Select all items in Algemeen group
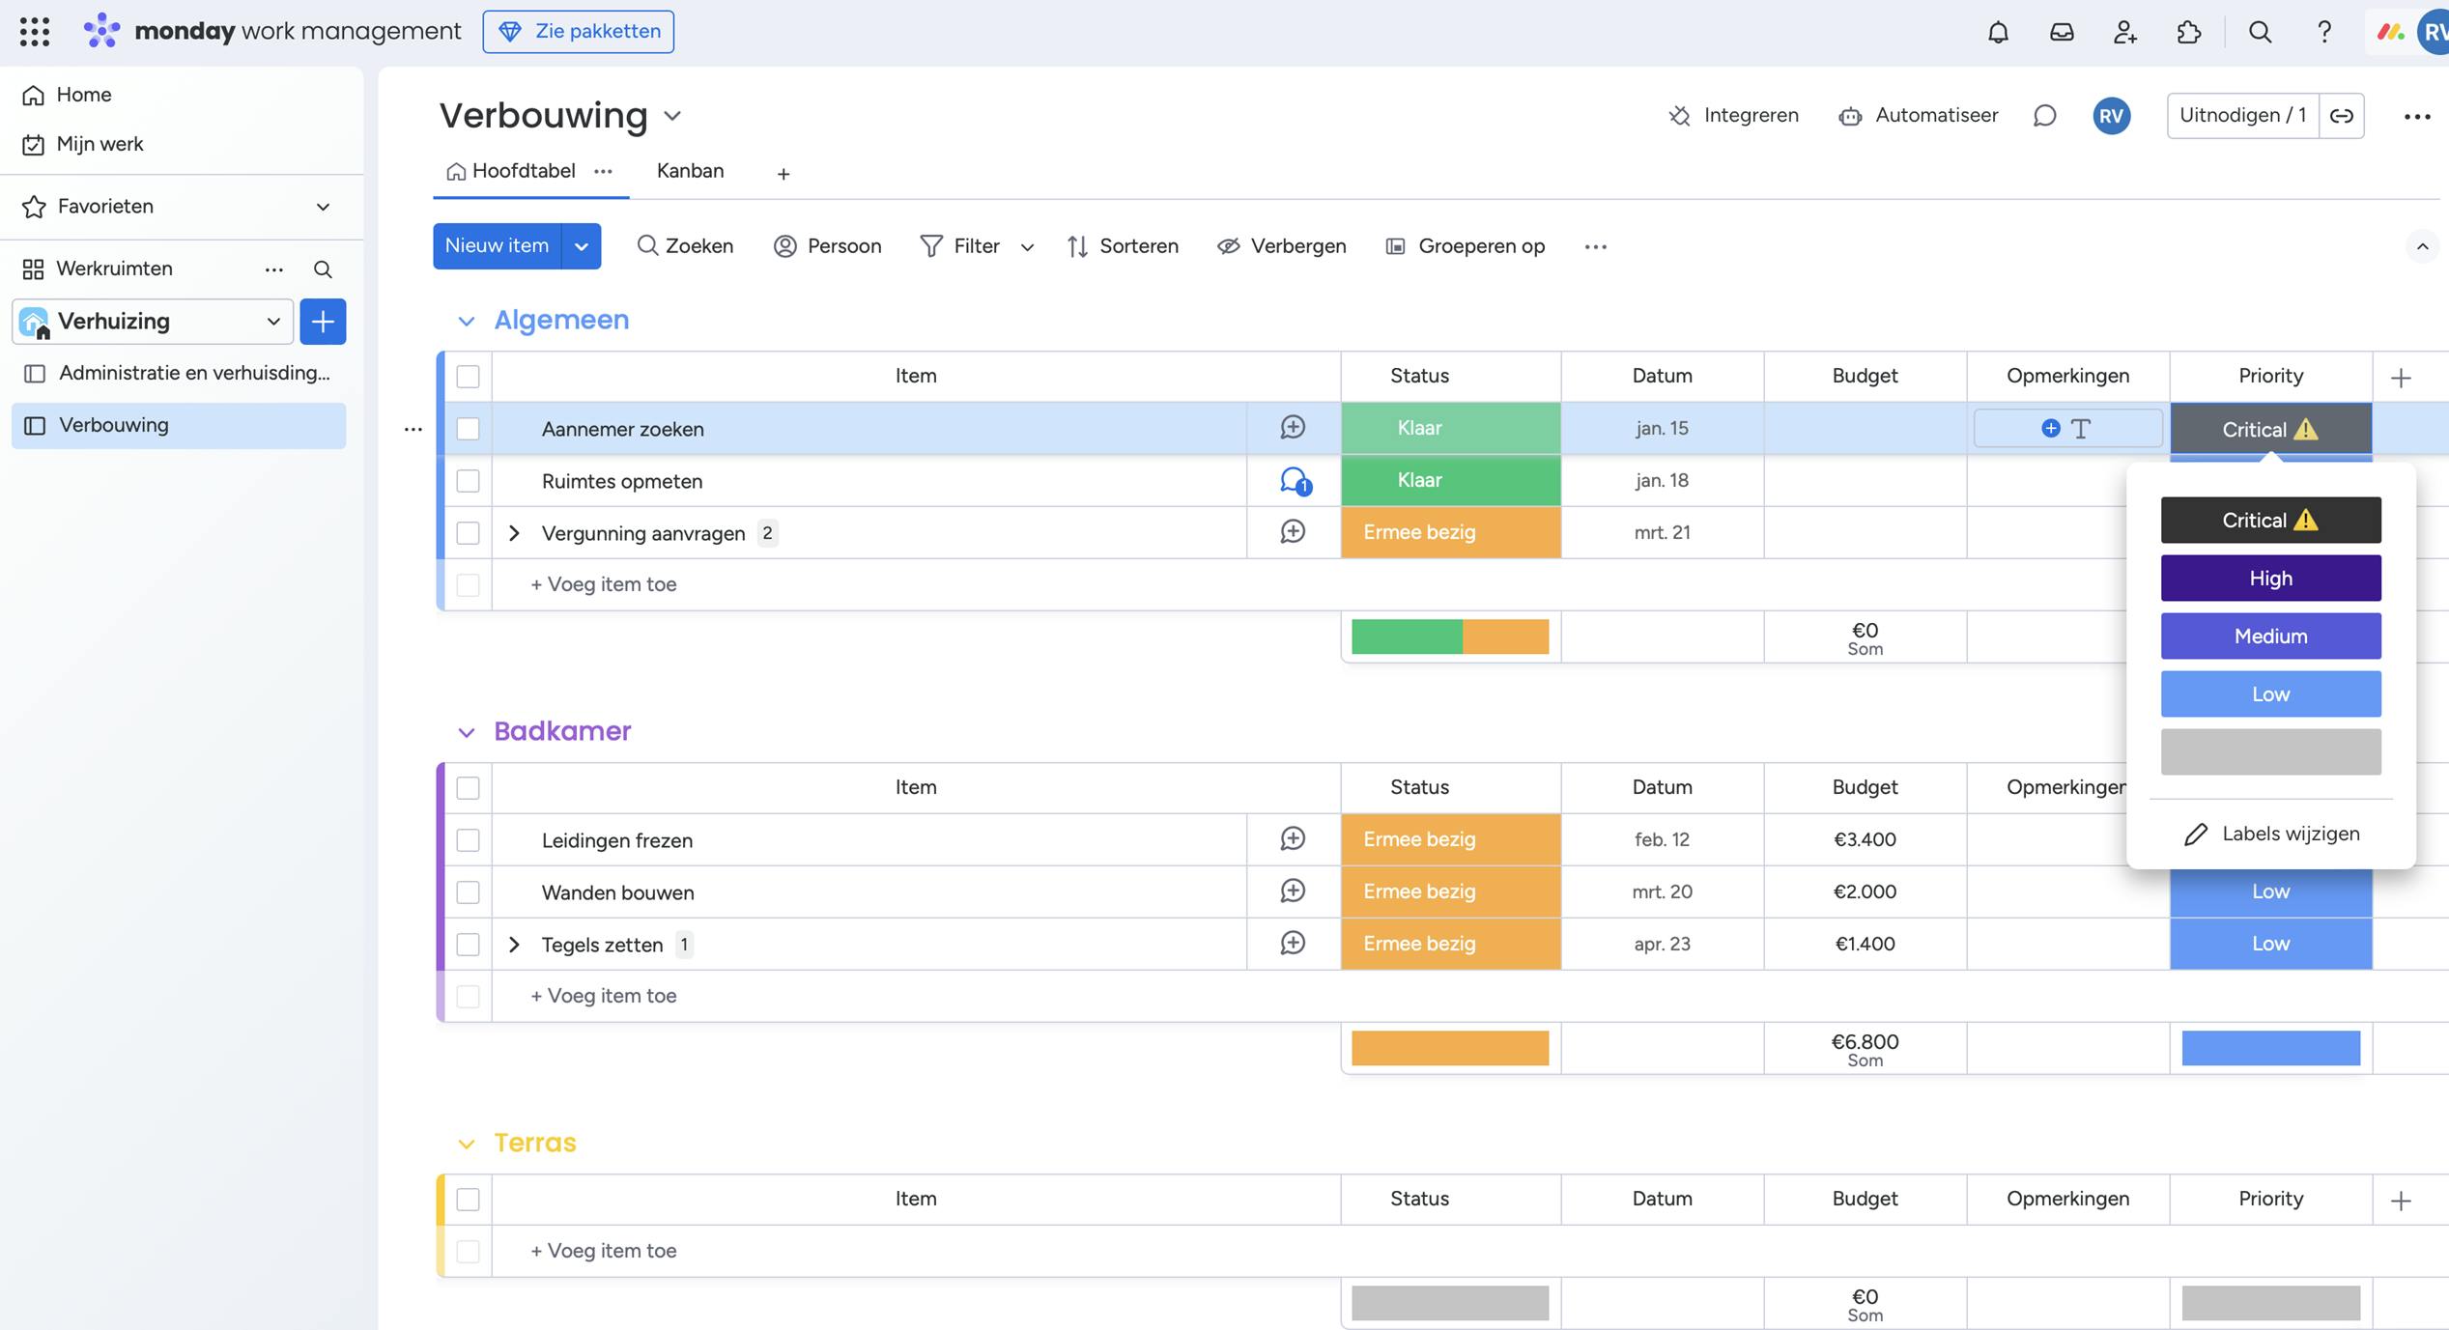 (468, 377)
